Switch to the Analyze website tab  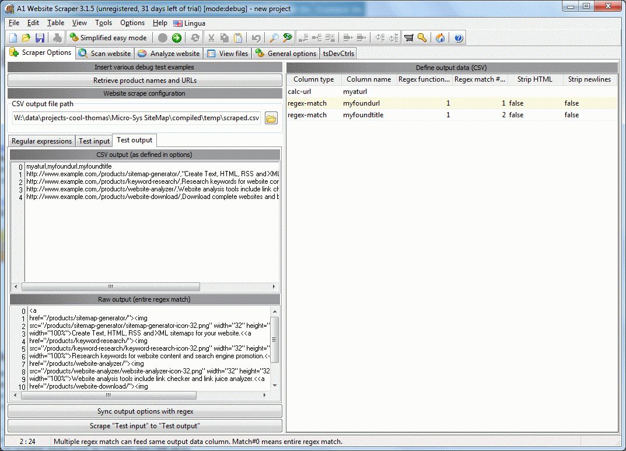pyautogui.click(x=169, y=54)
